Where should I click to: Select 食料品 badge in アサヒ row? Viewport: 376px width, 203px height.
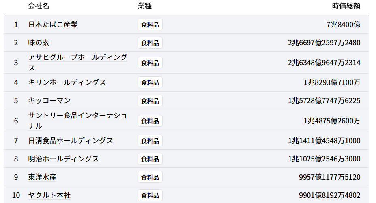point(150,63)
